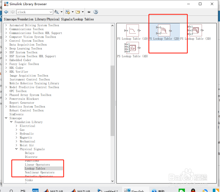
Task: Select Nonlinear Operators in tree
Action: coord(40,172)
